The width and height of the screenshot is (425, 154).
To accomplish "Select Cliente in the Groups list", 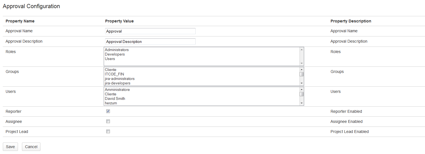I will (110, 70).
